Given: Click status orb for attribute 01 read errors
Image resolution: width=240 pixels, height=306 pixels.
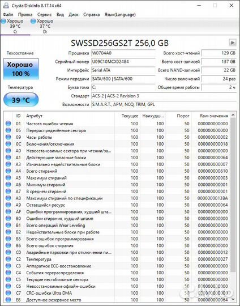Looking at the screenshot, I should (8, 124).
